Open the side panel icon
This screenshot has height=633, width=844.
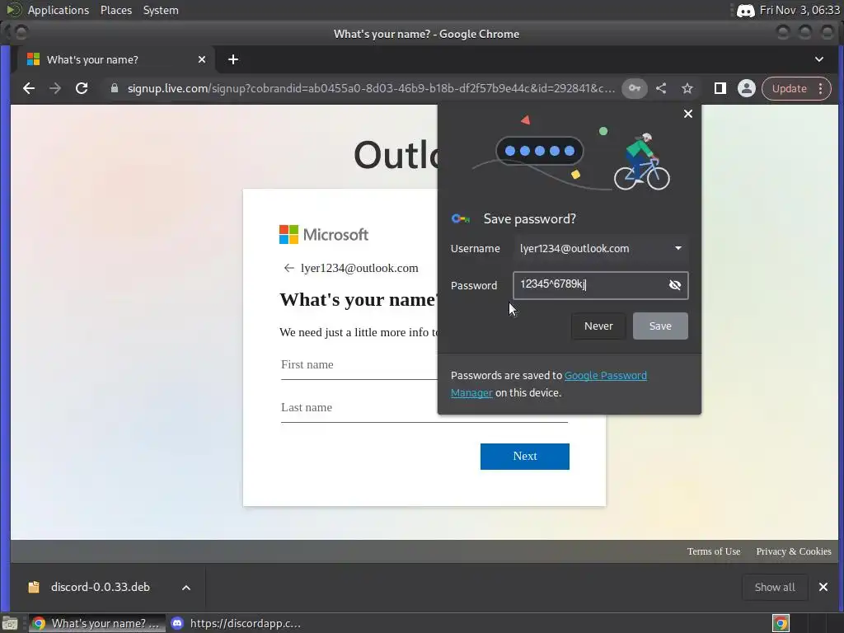720,88
